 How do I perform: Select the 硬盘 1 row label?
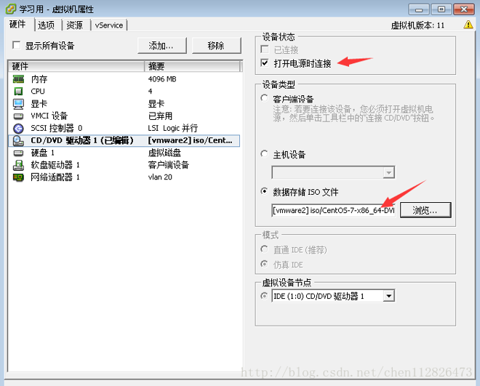pyautogui.click(x=43, y=153)
